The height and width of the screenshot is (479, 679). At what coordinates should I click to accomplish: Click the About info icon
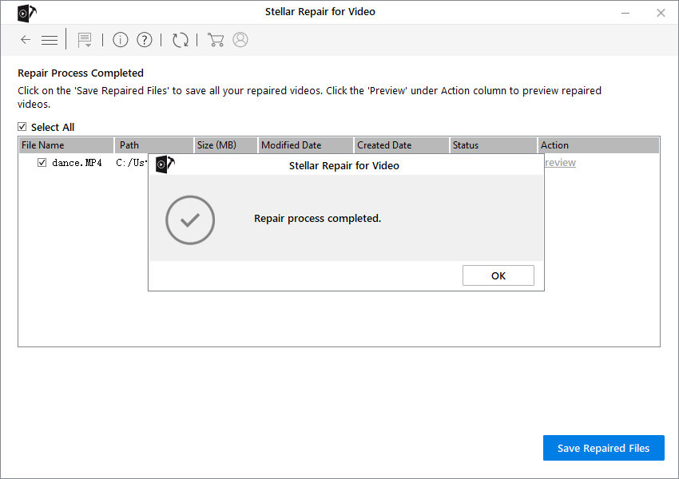click(x=121, y=40)
